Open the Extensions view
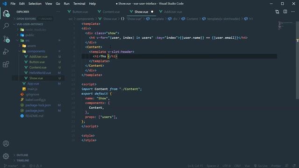Viewport: 299px width, 168px height. pos(6,64)
